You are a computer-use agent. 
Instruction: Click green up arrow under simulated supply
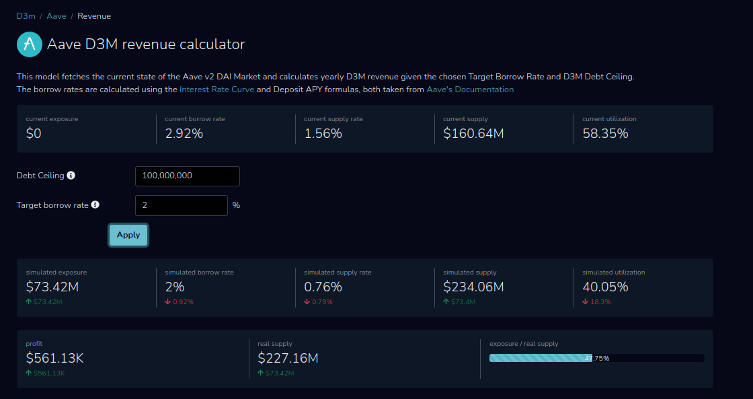click(446, 302)
